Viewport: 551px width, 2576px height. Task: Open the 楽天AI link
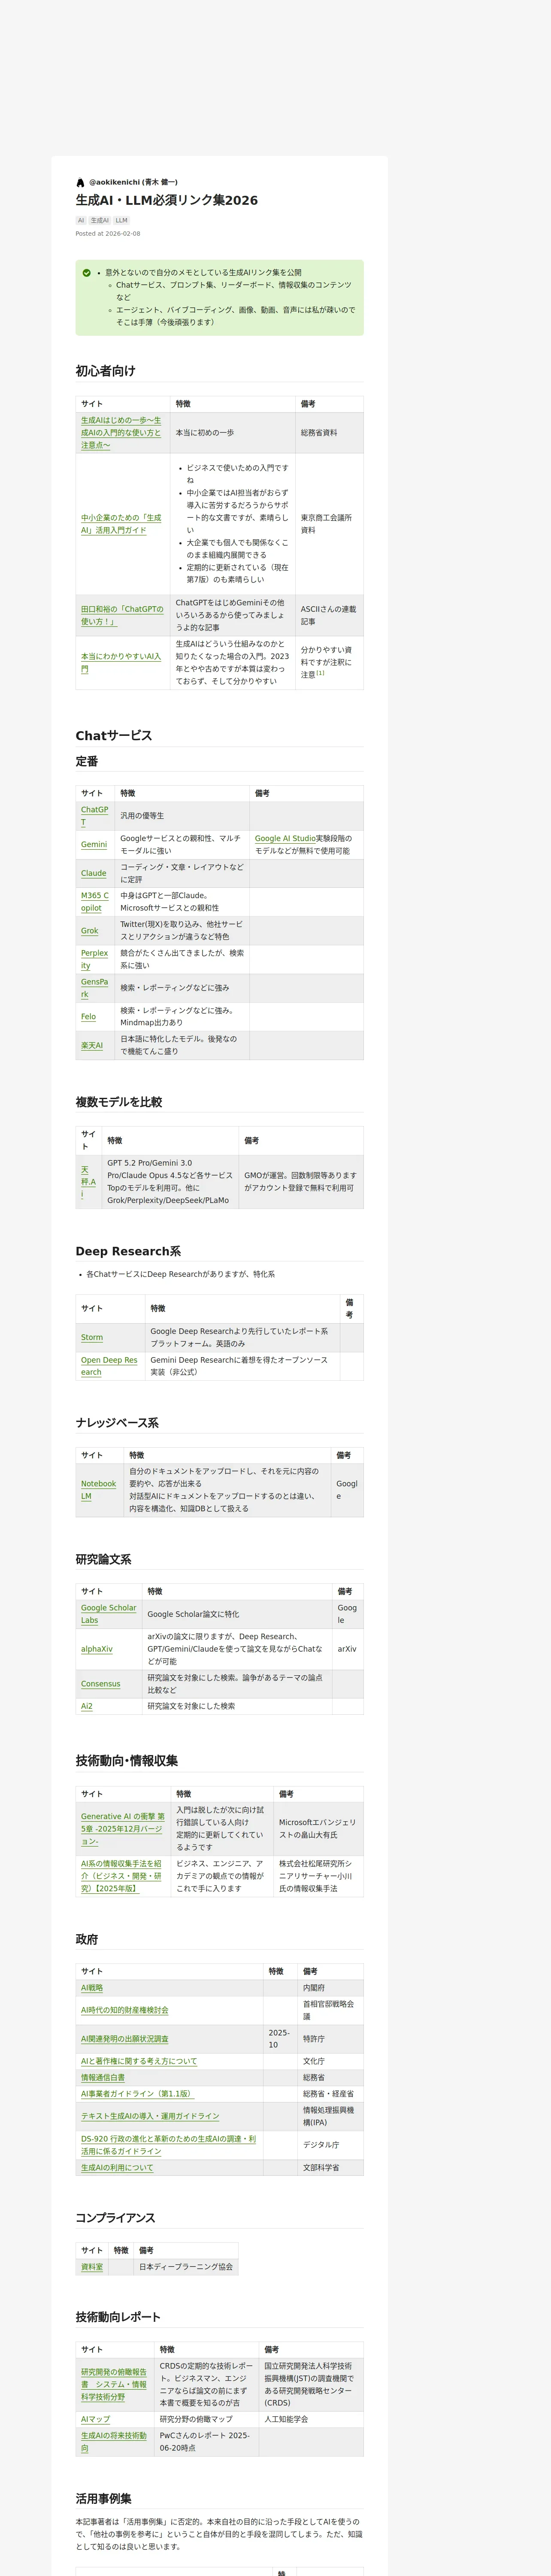(92, 1045)
